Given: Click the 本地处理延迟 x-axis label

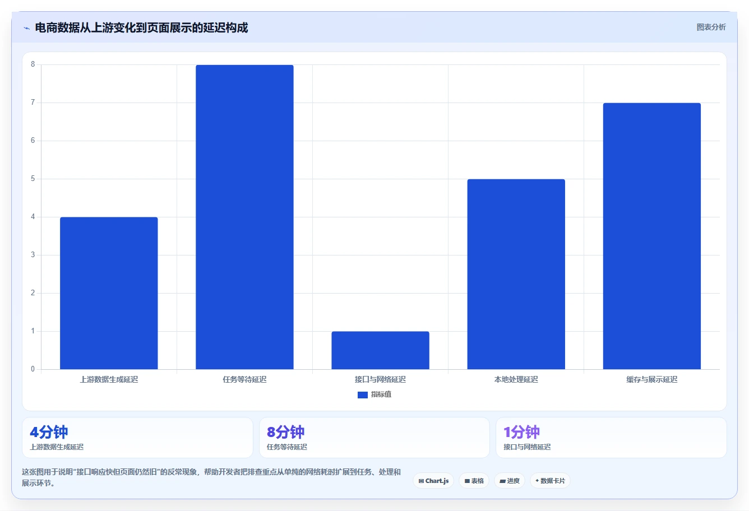Looking at the screenshot, I should (516, 379).
